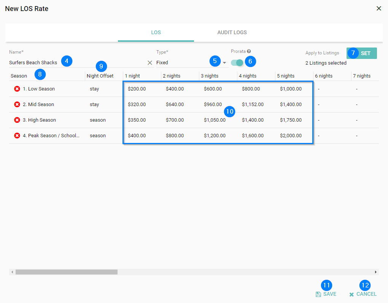Cancel the new LOS rate

coord(363,294)
